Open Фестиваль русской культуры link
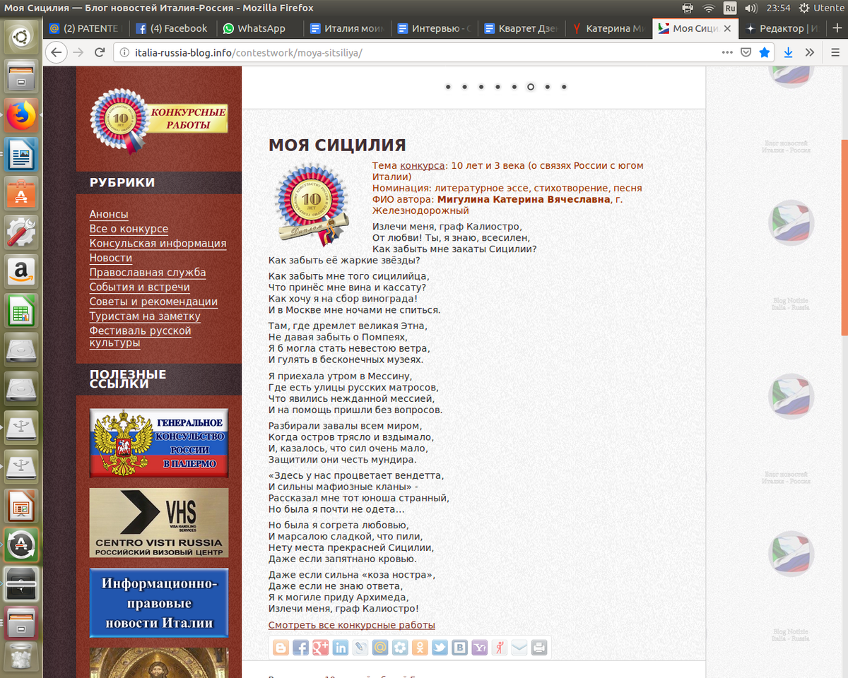Viewport: 848px width, 678px height. pos(140,337)
